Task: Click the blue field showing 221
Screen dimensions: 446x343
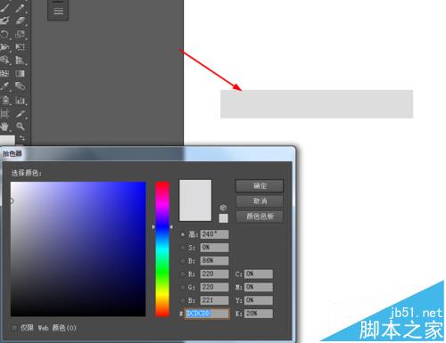Action: pos(214,300)
